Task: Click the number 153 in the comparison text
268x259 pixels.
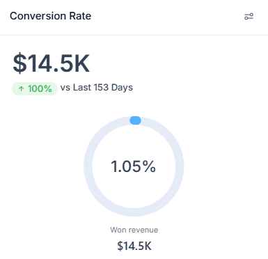Action: point(101,88)
